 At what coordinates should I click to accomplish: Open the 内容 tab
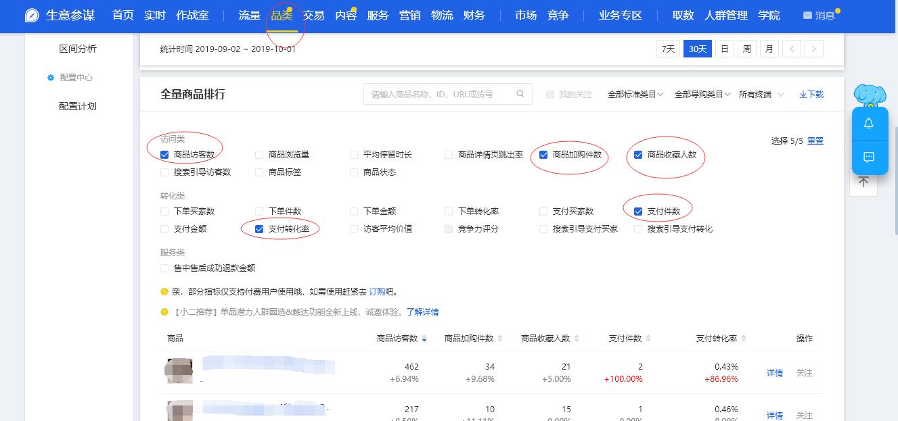346,16
